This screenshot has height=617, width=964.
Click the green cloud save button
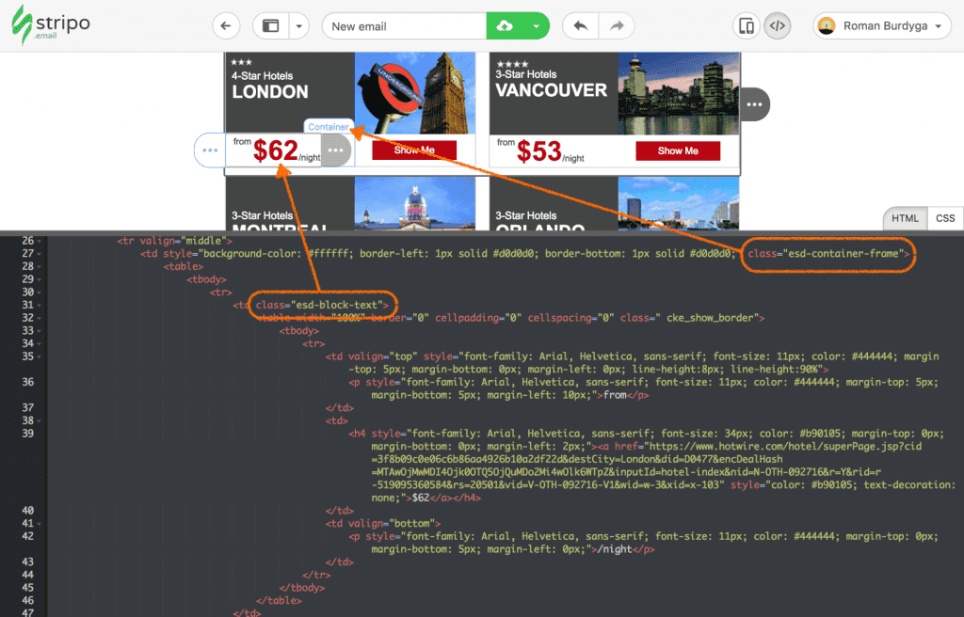[x=505, y=25]
